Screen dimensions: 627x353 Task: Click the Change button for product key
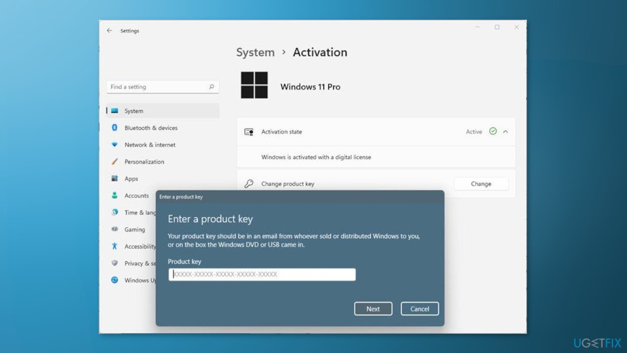click(481, 183)
